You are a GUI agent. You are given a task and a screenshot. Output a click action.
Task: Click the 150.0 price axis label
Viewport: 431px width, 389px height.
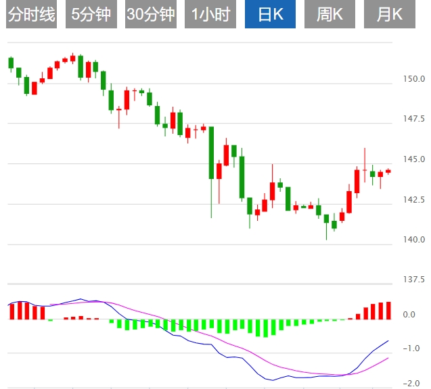click(x=413, y=80)
